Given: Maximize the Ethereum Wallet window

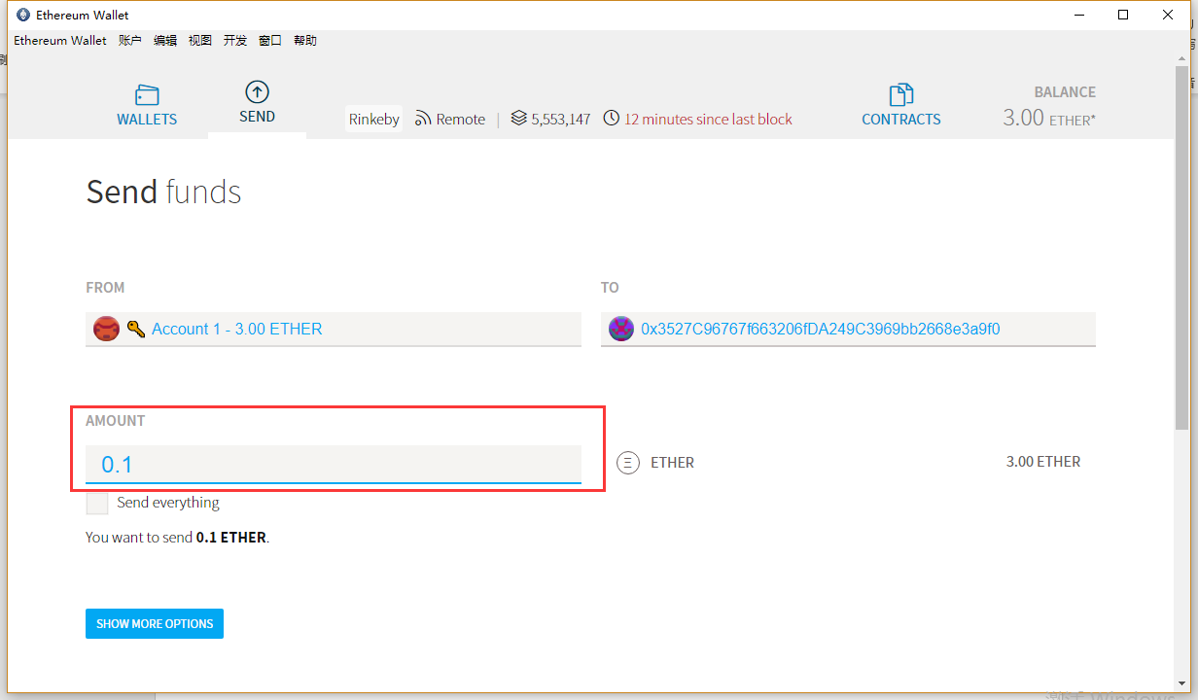Looking at the screenshot, I should pyautogui.click(x=1123, y=15).
